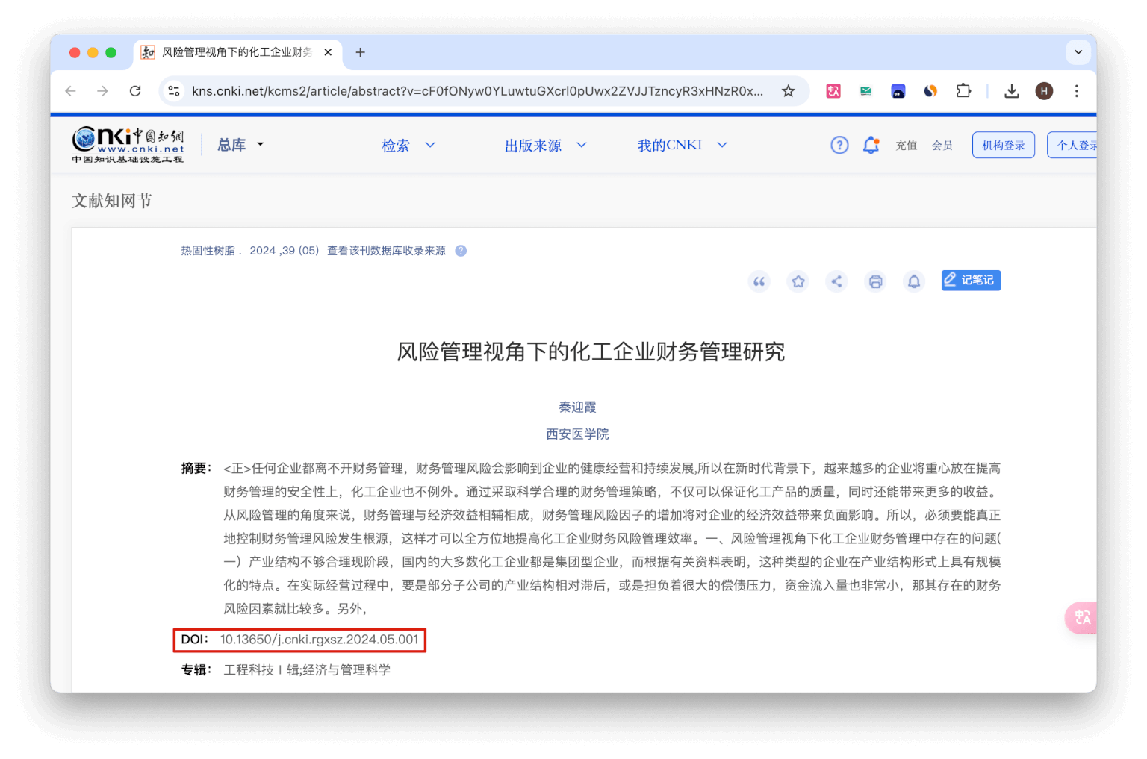Click the orange-black circular extension icon

click(x=930, y=91)
